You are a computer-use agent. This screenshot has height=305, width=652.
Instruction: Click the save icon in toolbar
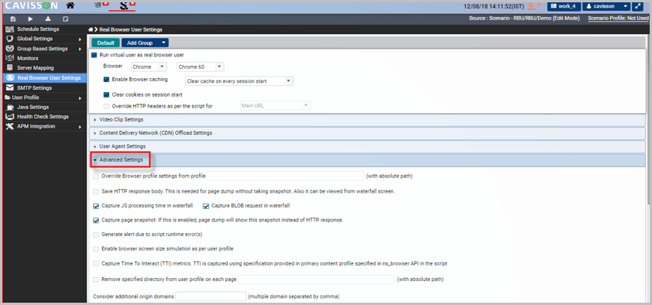[x=13, y=19]
